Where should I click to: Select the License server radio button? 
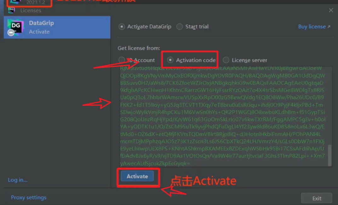[x=226, y=60]
